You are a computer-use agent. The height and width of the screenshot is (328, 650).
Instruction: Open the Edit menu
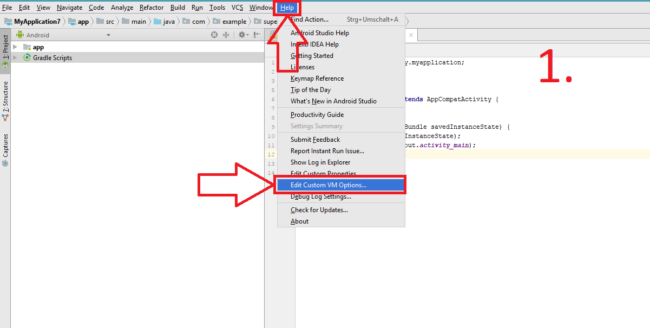point(24,8)
